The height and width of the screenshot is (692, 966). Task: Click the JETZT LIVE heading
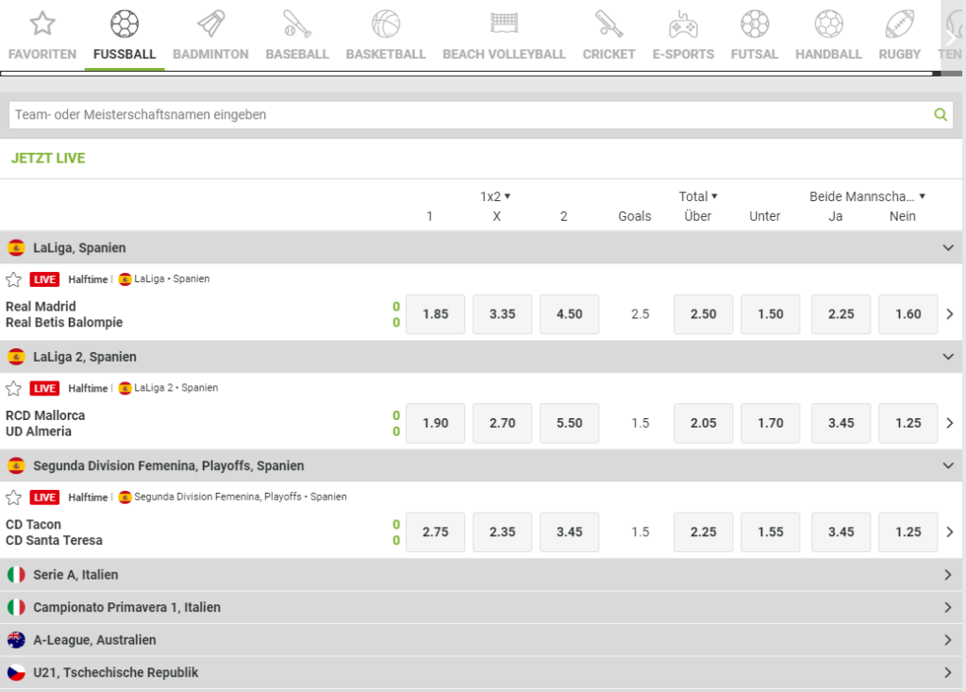48,159
